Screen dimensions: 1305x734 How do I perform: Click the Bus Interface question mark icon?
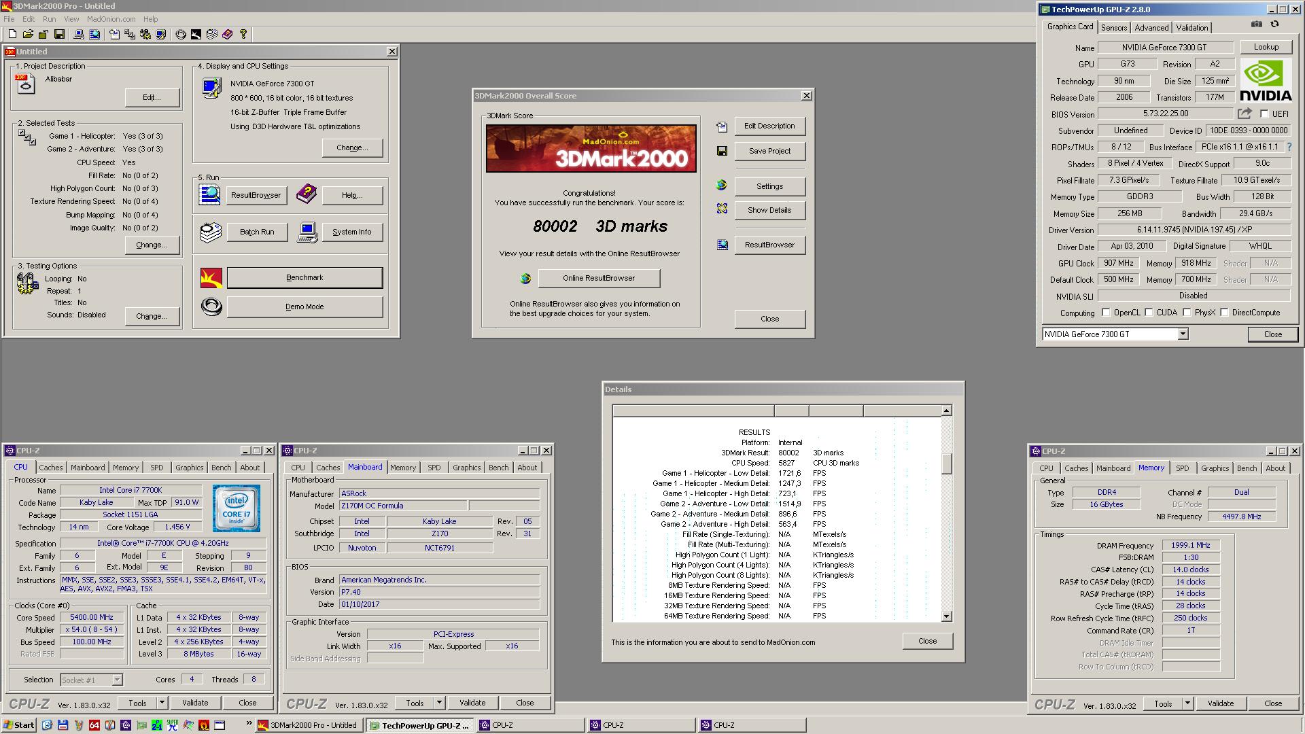[x=1289, y=147]
